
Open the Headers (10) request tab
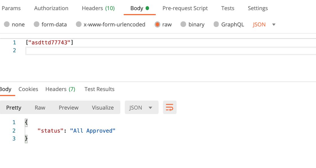tap(98, 8)
